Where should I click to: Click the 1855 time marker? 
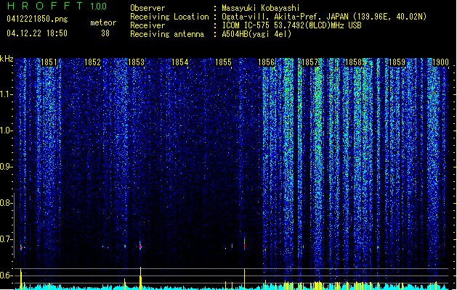(223, 62)
